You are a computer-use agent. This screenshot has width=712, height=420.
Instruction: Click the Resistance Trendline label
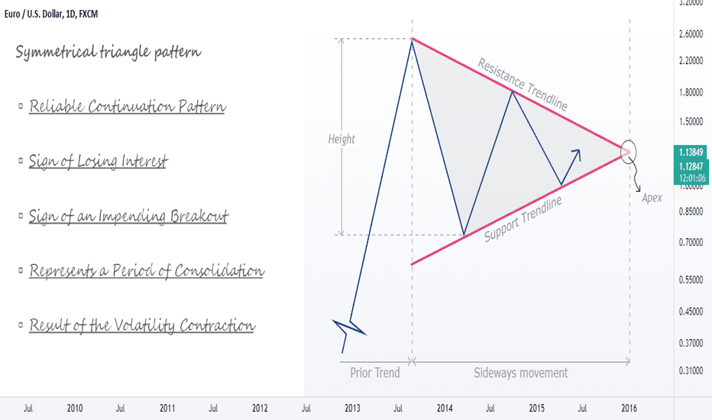(523, 85)
